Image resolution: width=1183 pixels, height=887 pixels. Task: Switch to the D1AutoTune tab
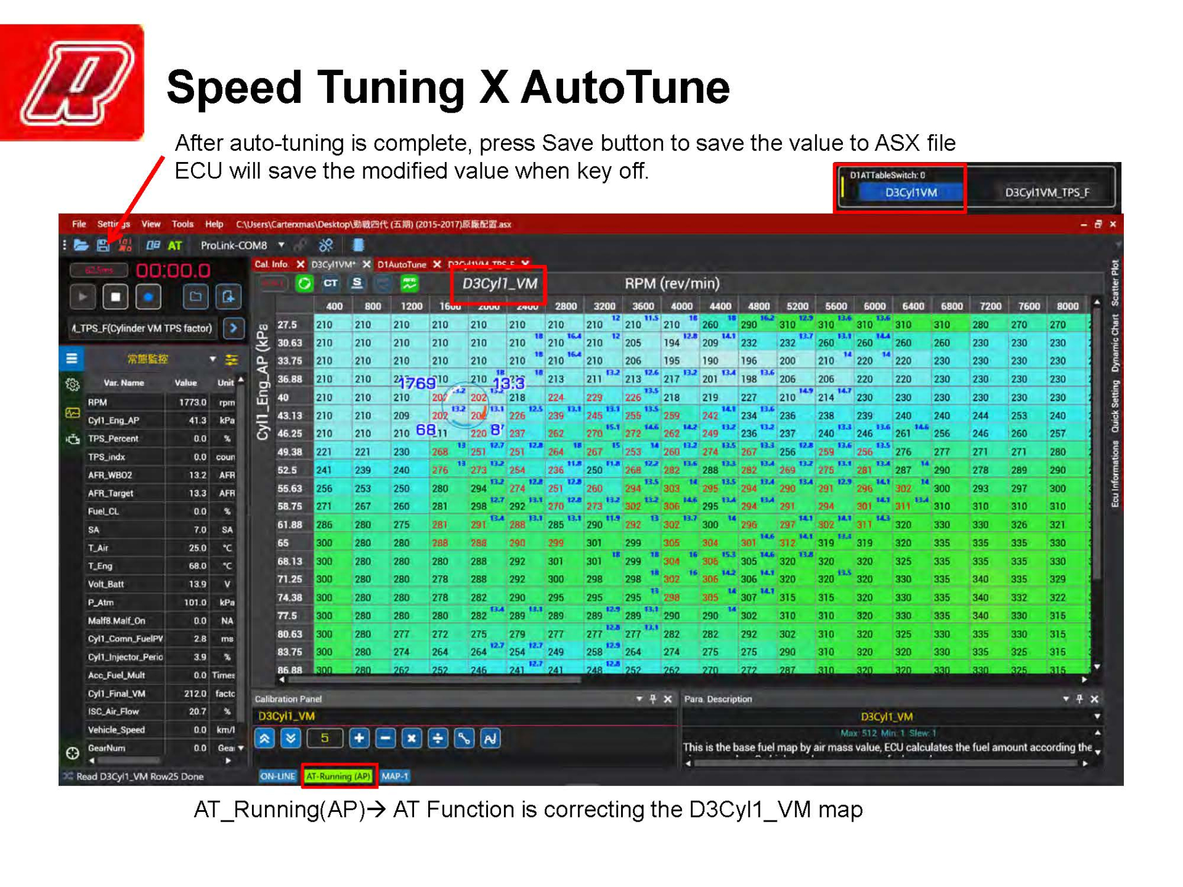coord(402,264)
